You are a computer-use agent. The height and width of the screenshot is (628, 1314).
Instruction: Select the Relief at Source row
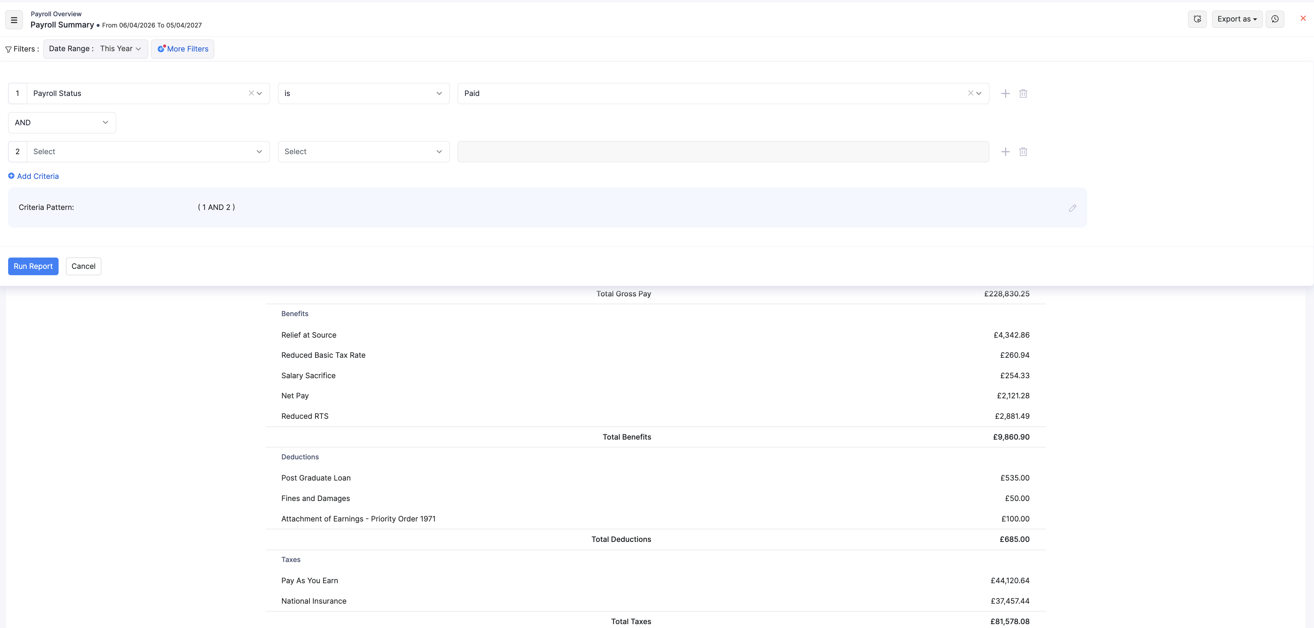coord(655,335)
